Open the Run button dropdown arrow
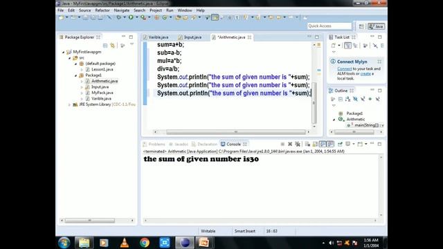Screen dimensions: 443x249 point(137,17)
